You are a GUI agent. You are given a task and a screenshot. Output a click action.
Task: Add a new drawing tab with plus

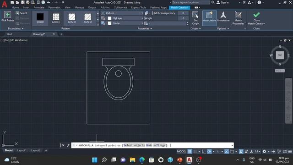coord(61,34)
